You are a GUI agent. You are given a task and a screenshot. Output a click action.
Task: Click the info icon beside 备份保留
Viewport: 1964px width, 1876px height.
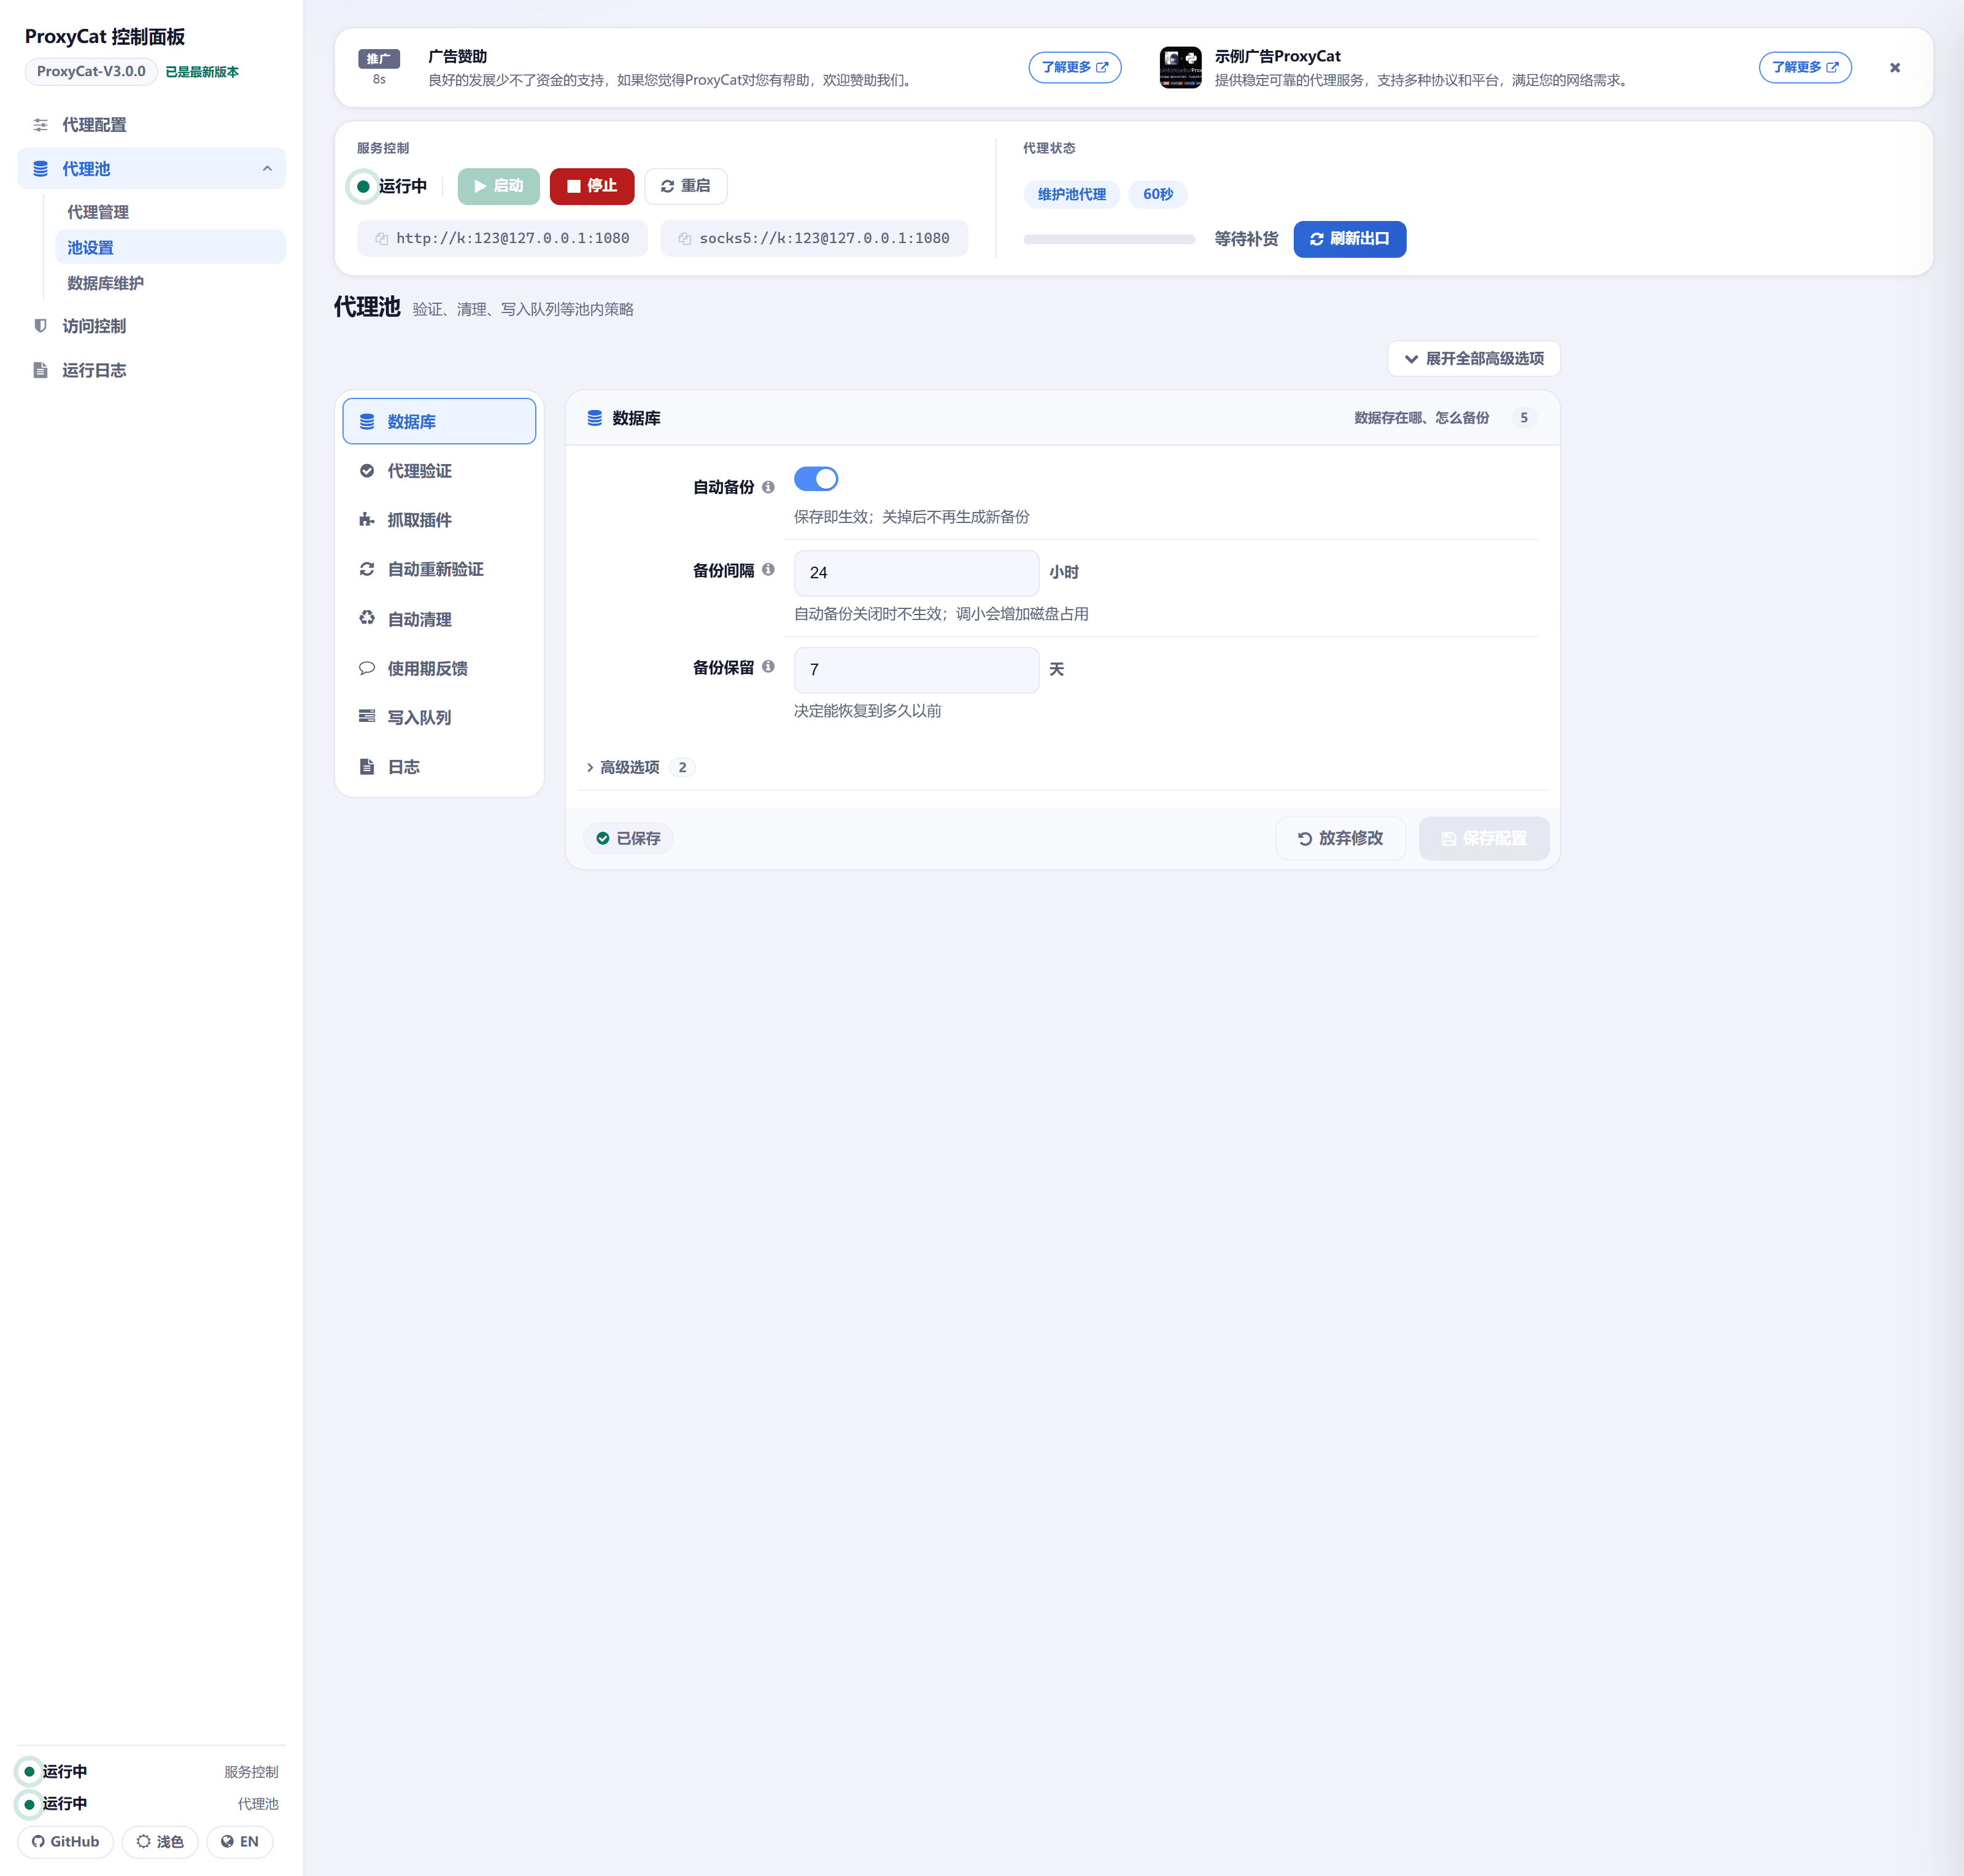[768, 666]
